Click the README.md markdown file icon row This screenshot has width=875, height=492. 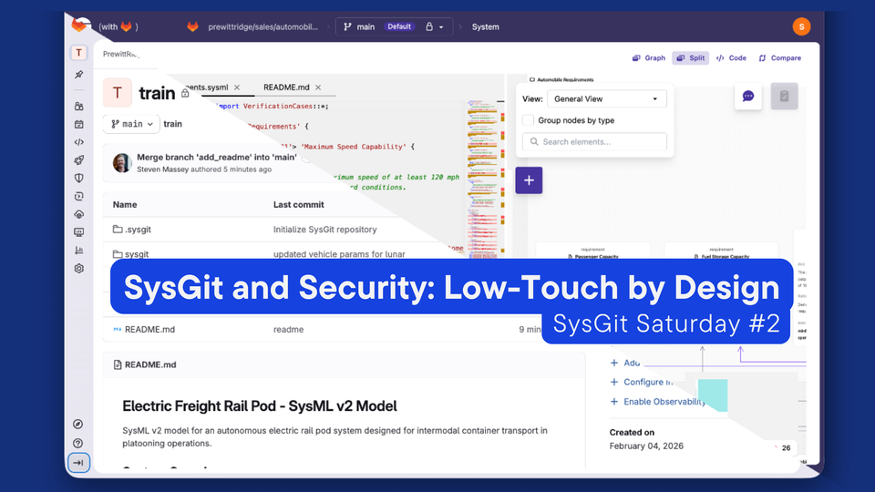point(118,329)
